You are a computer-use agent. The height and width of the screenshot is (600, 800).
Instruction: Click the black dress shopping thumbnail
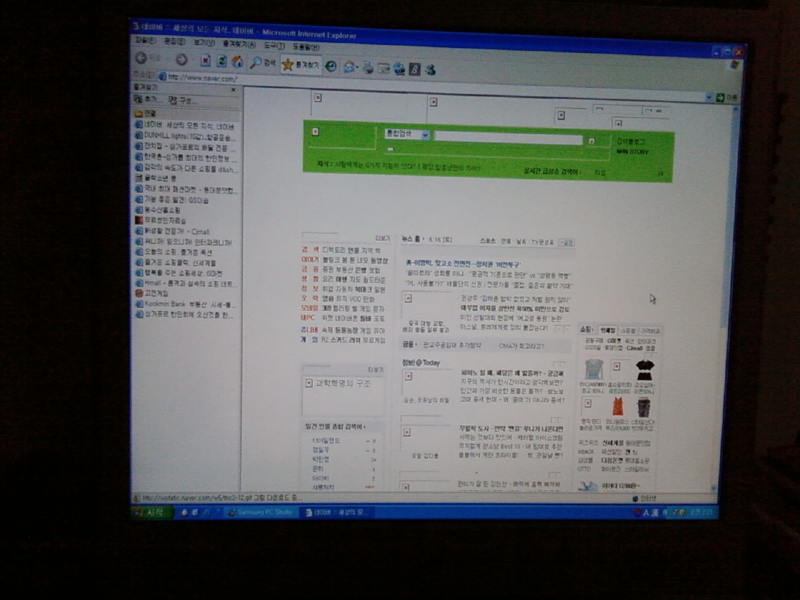[x=645, y=370]
